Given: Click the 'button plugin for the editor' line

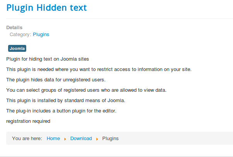Looking at the screenshot, I should pos(61,111).
